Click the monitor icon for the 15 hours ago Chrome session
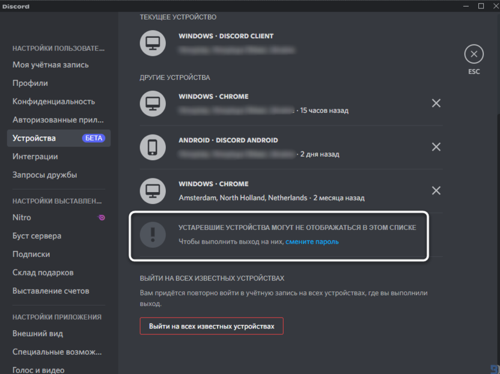Image resolution: width=500 pixels, height=374 pixels. click(x=153, y=103)
